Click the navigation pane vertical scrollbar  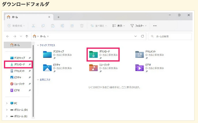tap(33, 81)
